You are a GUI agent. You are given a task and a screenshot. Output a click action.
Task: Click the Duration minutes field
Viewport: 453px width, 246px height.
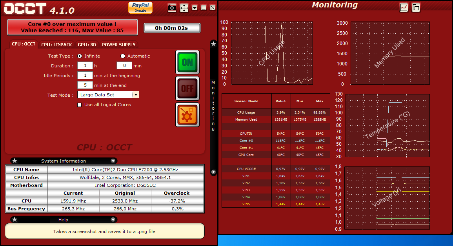(x=124, y=66)
